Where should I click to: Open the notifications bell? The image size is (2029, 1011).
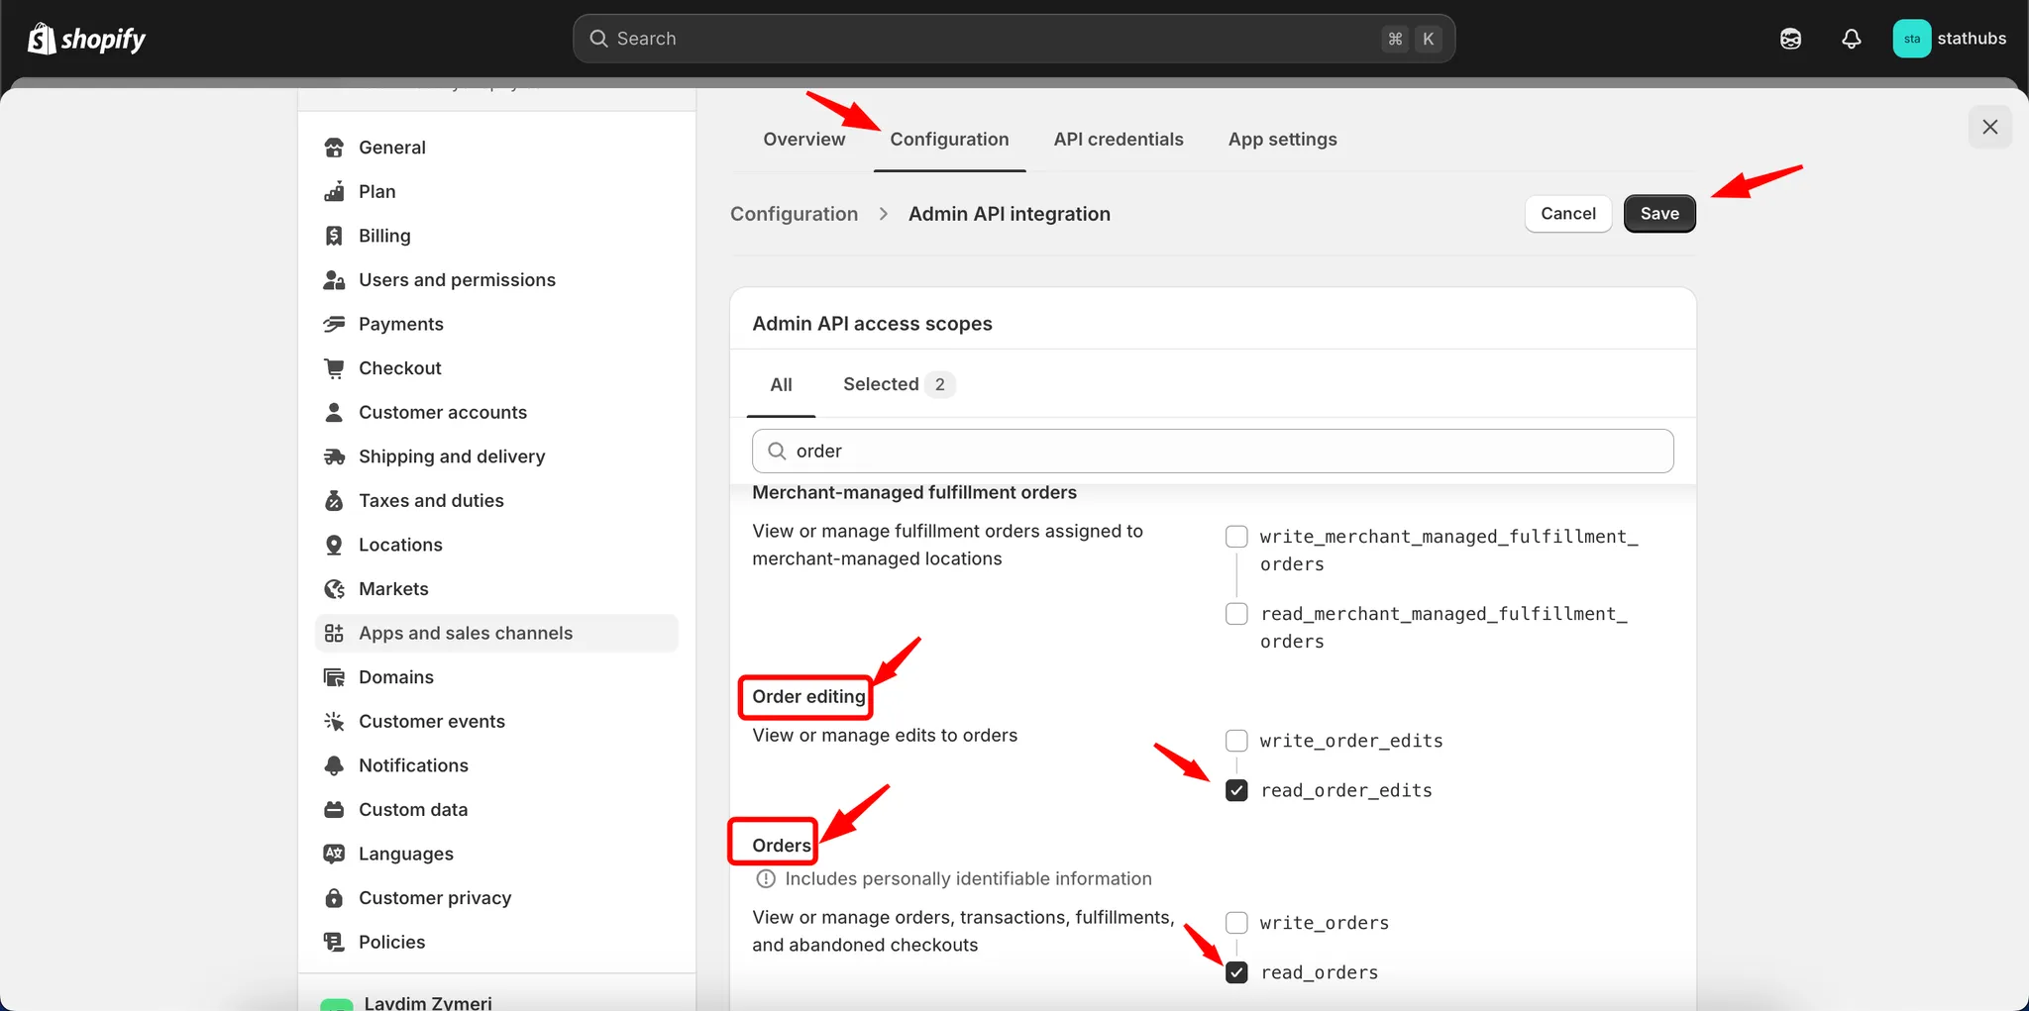(1851, 39)
